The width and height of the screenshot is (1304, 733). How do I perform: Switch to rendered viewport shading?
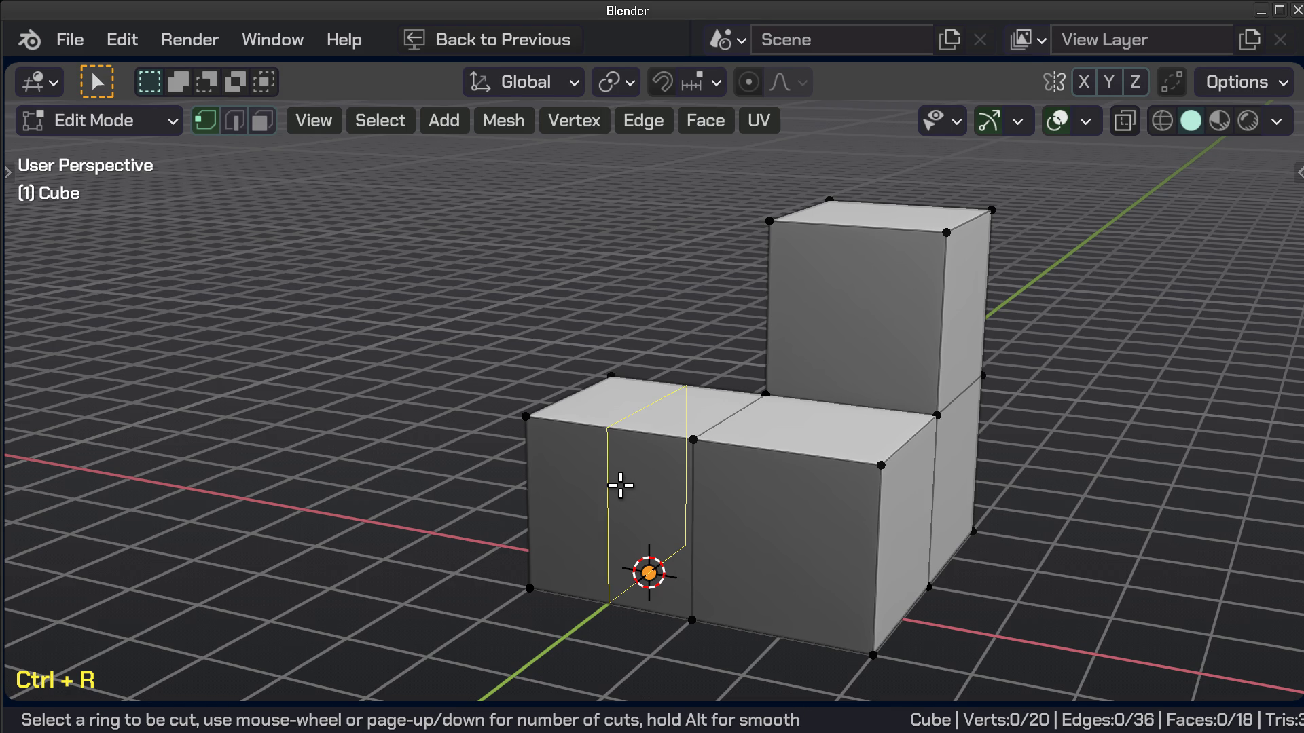tap(1248, 121)
